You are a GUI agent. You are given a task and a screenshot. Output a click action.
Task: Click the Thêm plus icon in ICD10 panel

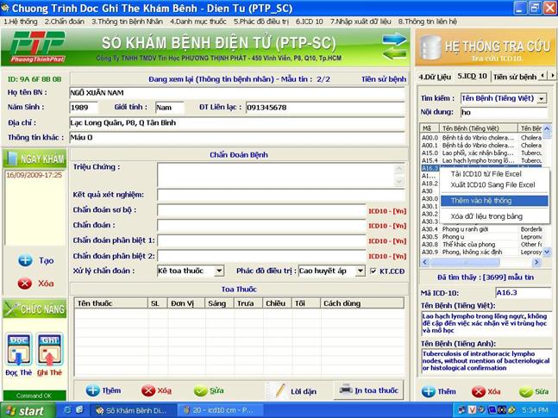pos(429,390)
